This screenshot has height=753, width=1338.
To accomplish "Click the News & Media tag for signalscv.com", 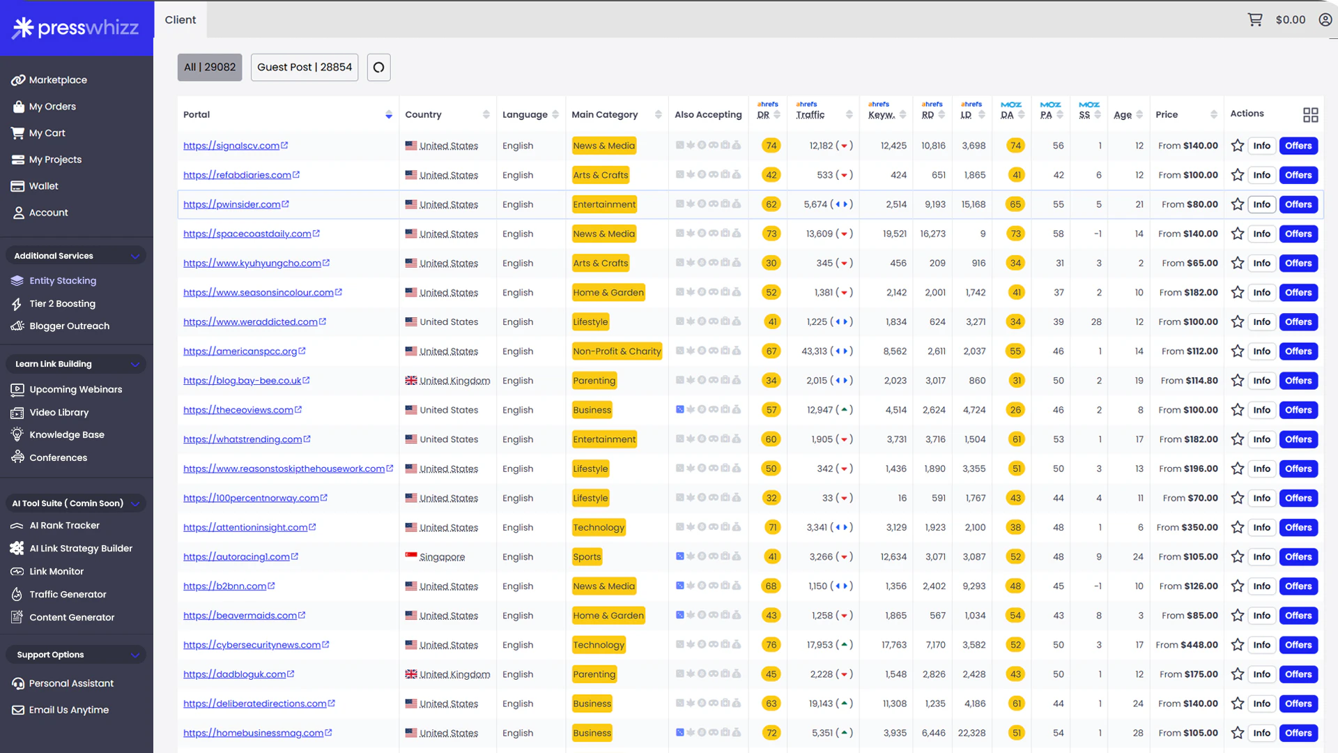I will coord(603,146).
